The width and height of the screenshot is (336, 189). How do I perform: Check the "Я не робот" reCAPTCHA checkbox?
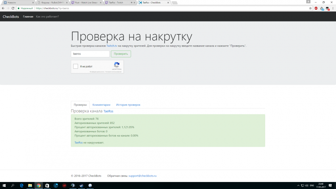76,66
